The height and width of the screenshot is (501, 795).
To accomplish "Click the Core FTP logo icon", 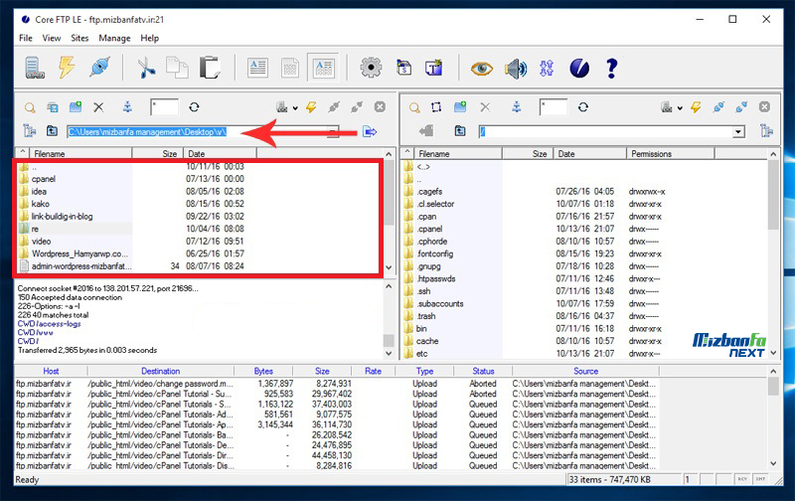I will 579,68.
